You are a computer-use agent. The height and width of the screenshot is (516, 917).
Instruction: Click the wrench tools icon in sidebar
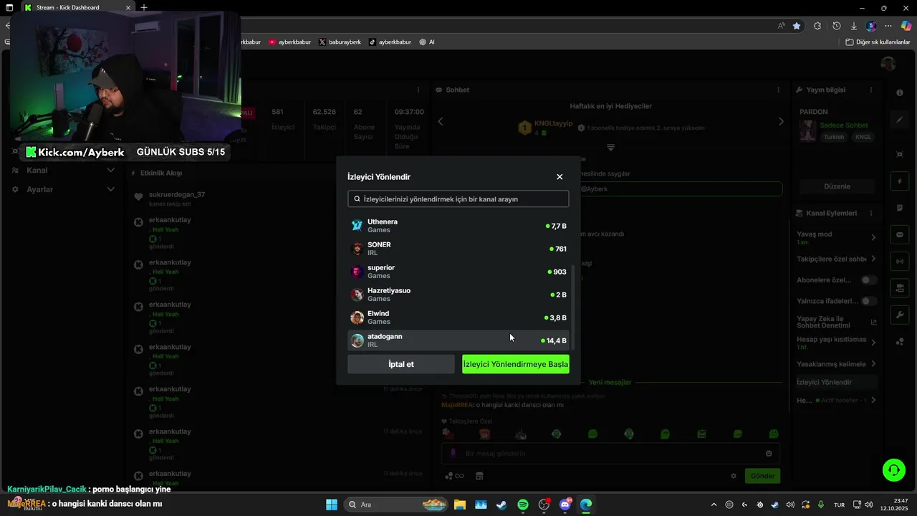[900, 315]
